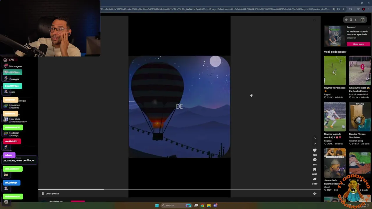
Task: Click the Read more sponsored button
Action: 358,44
